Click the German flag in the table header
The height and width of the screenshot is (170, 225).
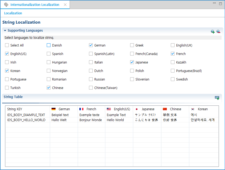click(53, 109)
